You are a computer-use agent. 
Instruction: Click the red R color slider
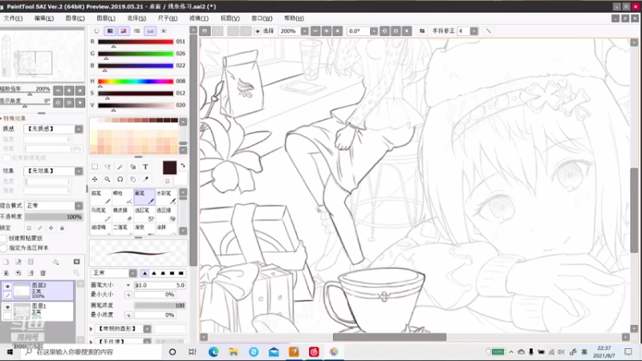pos(136,42)
